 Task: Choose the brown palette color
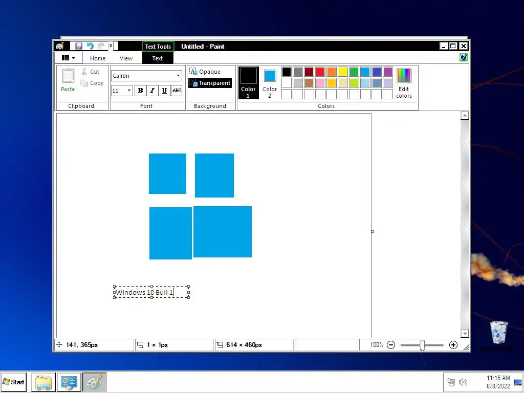pos(309,82)
